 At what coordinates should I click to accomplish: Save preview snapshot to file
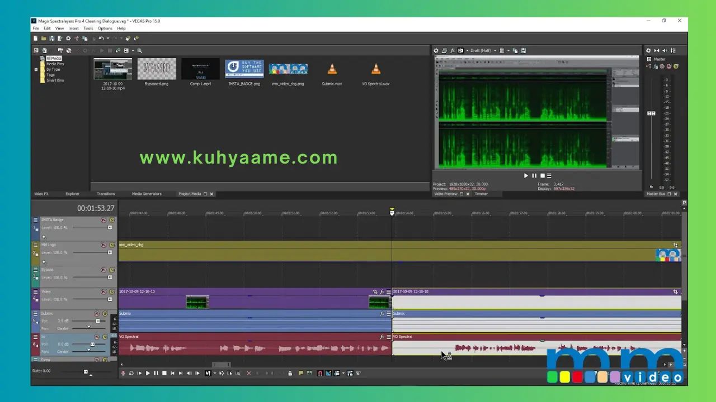524,50
